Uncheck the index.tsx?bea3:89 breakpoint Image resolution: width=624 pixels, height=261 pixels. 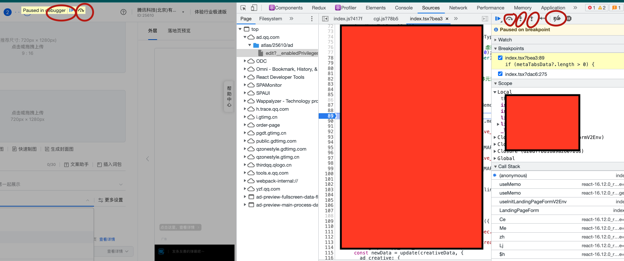500,58
